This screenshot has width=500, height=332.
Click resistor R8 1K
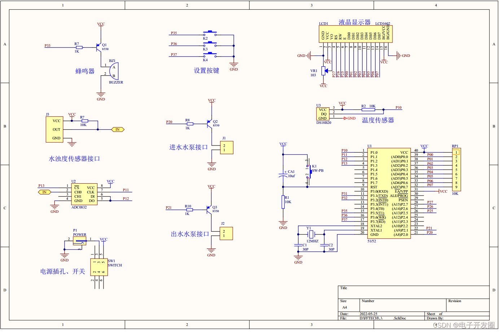[190, 124]
